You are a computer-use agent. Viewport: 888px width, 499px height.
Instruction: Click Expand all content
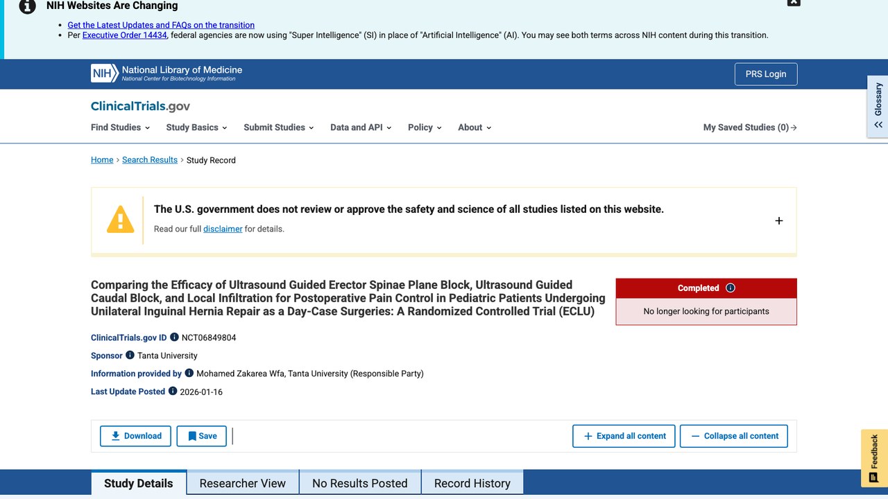[624, 436]
